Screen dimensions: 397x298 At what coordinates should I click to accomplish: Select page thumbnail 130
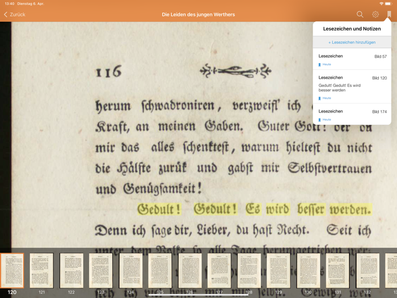tap(309, 271)
